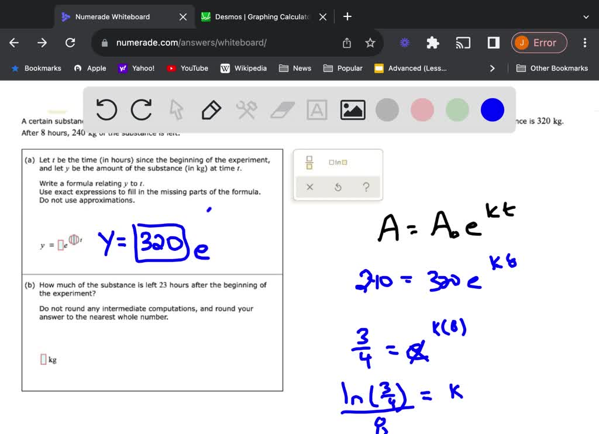This screenshot has height=434, width=599.
Task: Open the Chrome three-dot menu
Action: pos(584,42)
